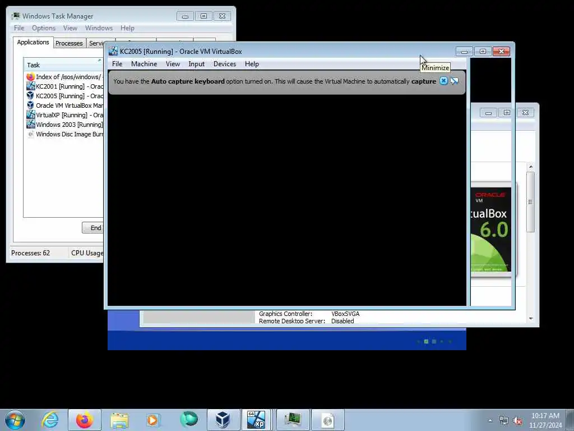This screenshot has width=574, height=431.
Task: Minimize the KC2005 VirtualBox window
Action: pos(464,51)
